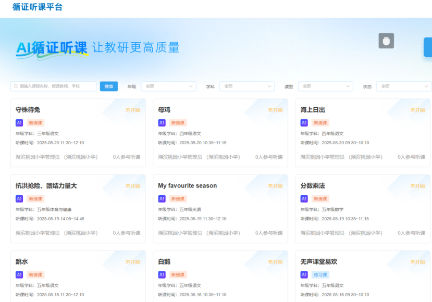432x302 pixels.
Task: Click 0人参与听课 on 守株待兔 card
Action: pos(127,157)
